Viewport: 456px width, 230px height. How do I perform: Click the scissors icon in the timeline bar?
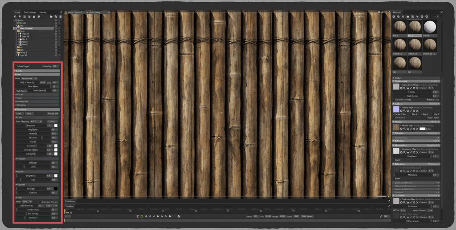point(138,216)
